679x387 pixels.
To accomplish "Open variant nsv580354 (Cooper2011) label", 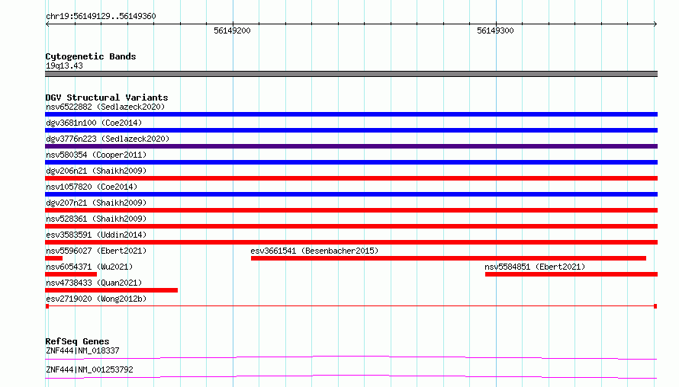I will [x=96, y=155].
